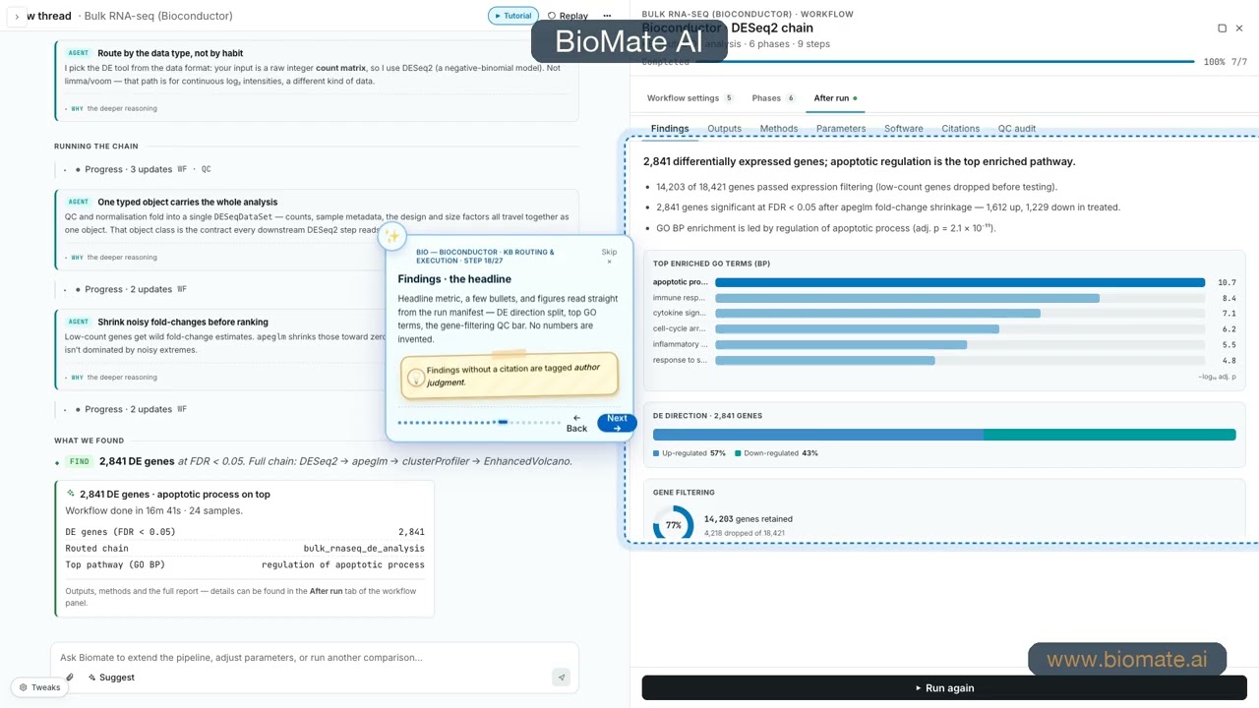Image resolution: width=1259 pixels, height=708 pixels.
Task: Open the Tweaks settings
Action: click(x=39, y=687)
